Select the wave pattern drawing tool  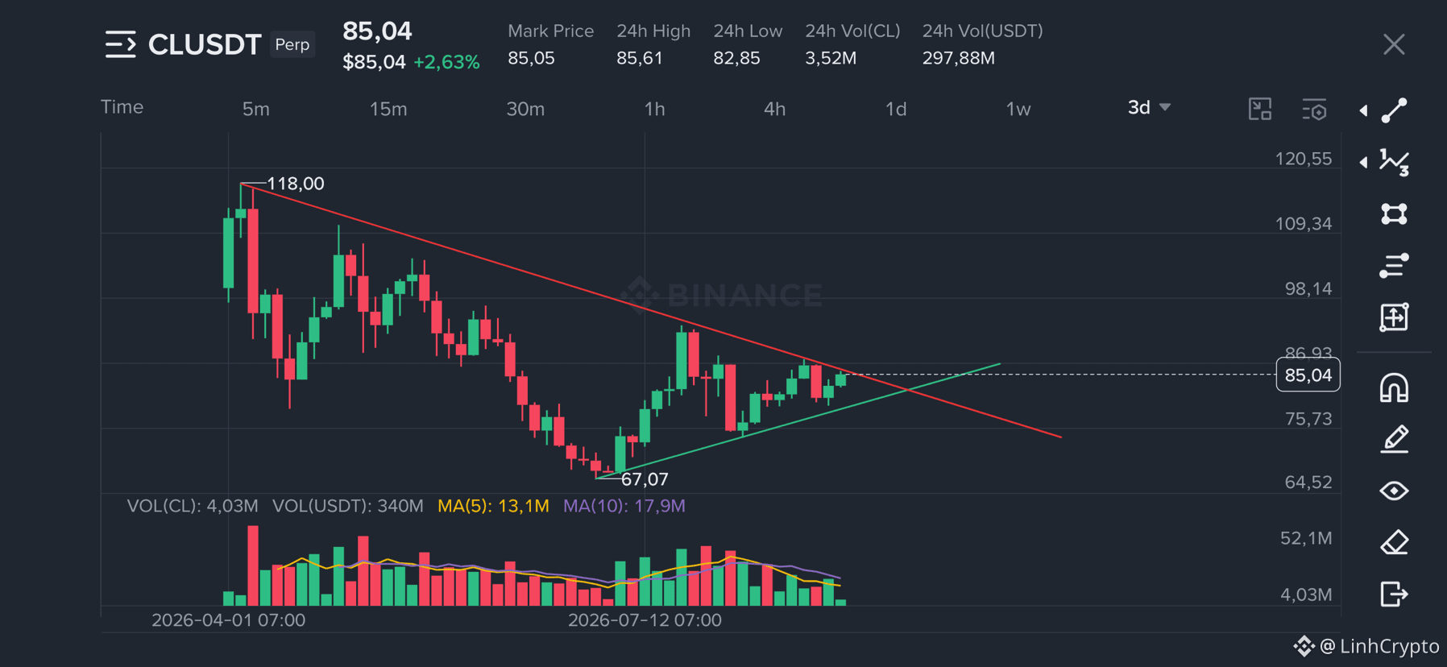tap(1395, 162)
